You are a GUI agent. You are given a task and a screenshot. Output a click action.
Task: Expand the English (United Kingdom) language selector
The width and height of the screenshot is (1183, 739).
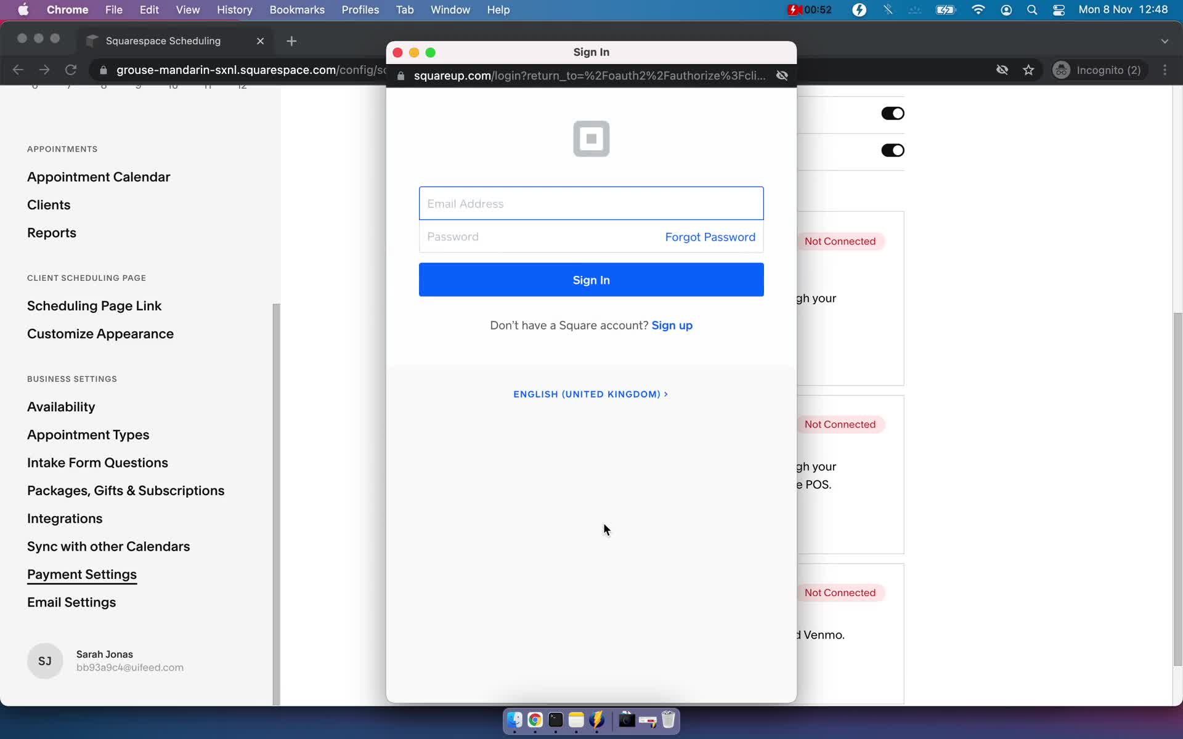click(x=590, y=394)
